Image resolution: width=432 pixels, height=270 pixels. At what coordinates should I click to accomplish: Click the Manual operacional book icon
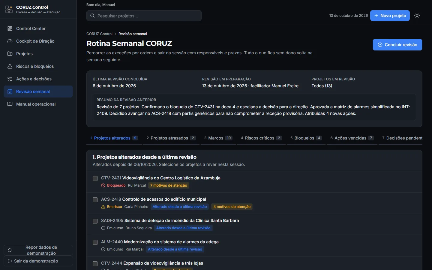10,104
